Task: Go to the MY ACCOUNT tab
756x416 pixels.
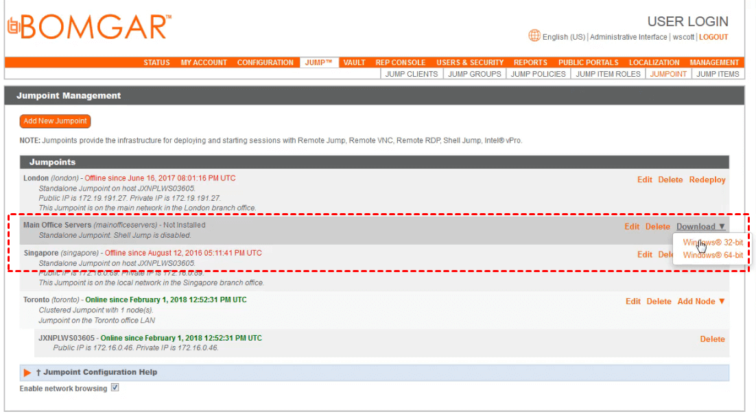Action: [x=204, y=62]
